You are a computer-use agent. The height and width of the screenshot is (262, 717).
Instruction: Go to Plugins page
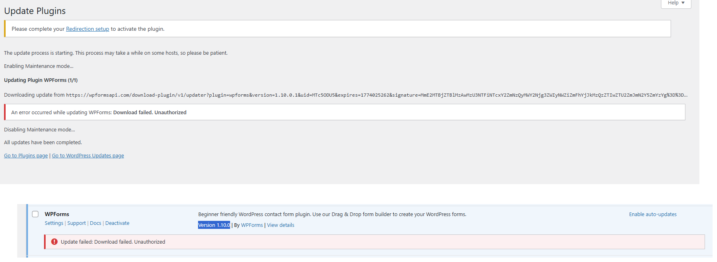click(26, 156)
